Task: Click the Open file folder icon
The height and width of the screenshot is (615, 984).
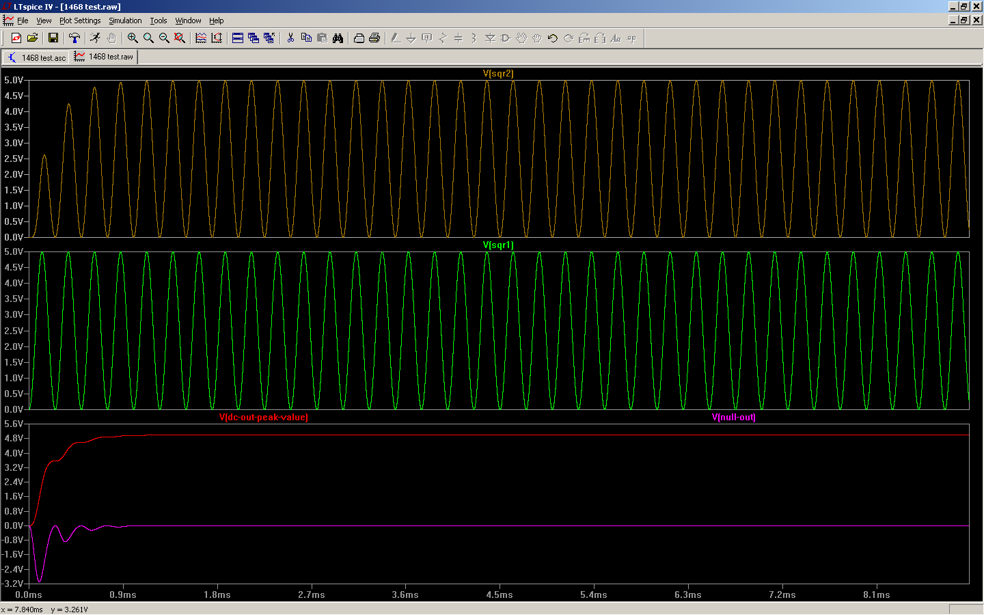Action: click(32, 38)
